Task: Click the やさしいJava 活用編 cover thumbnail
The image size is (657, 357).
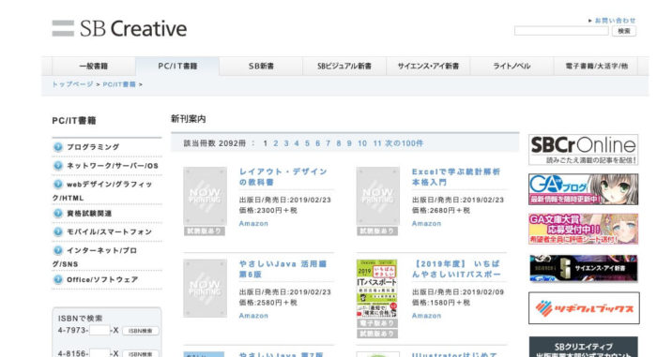Action: (205, 288)
